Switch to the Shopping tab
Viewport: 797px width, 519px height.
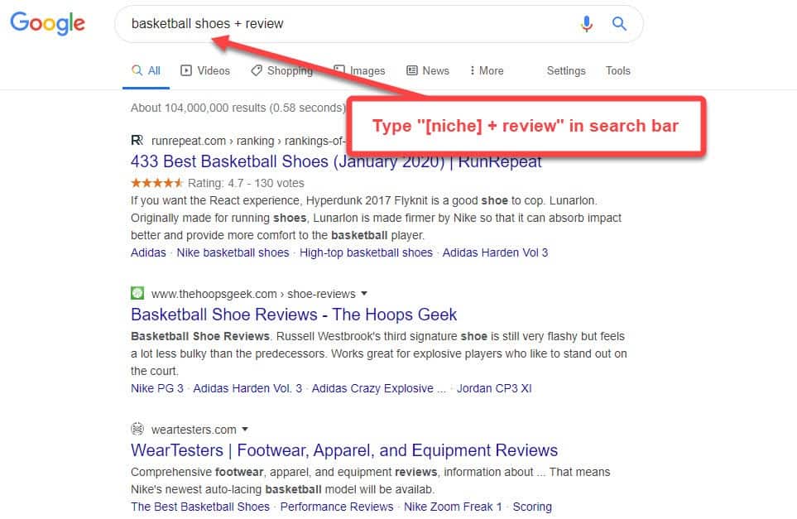[x=281, y=70]
